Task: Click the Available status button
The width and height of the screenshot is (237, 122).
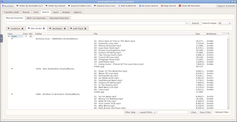Action: (x=8, y=6)
